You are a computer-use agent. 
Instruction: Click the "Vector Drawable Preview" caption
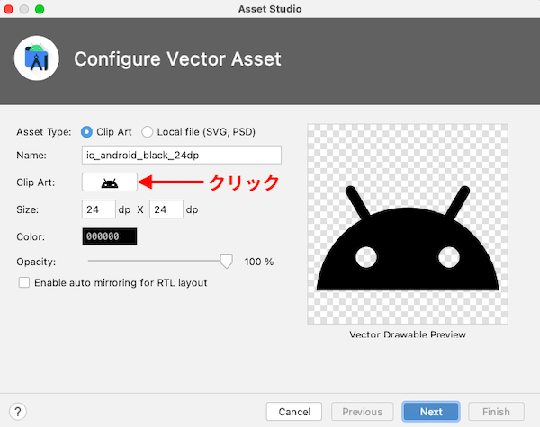point(408,334)
